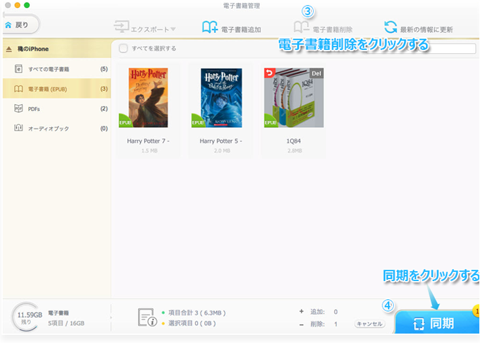
Task: Select オーディオブック category in the sidebar
Action: pyautogui.click(x=57, y=128)
